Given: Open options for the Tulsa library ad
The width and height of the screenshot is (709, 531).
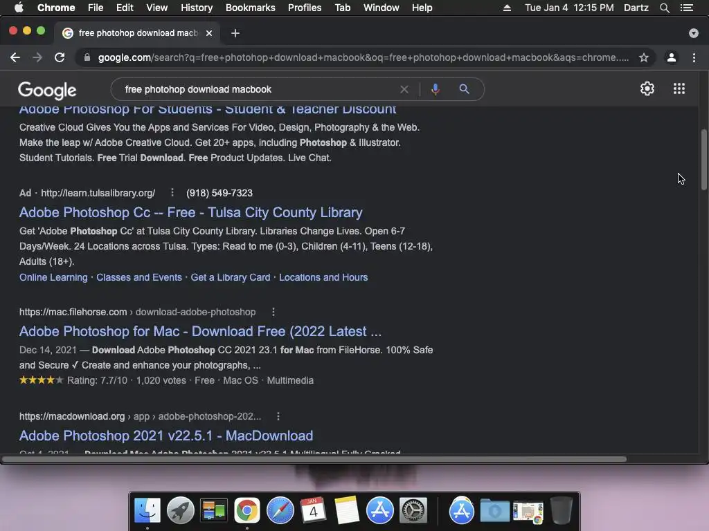Looking at the screenshot, I should [x=172, y=193].
